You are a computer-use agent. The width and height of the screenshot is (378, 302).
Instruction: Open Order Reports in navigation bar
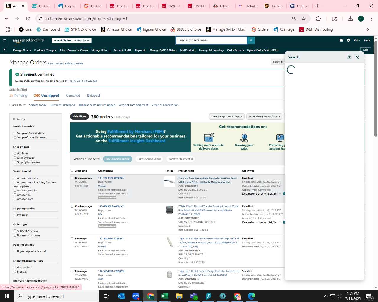(235, 50)
